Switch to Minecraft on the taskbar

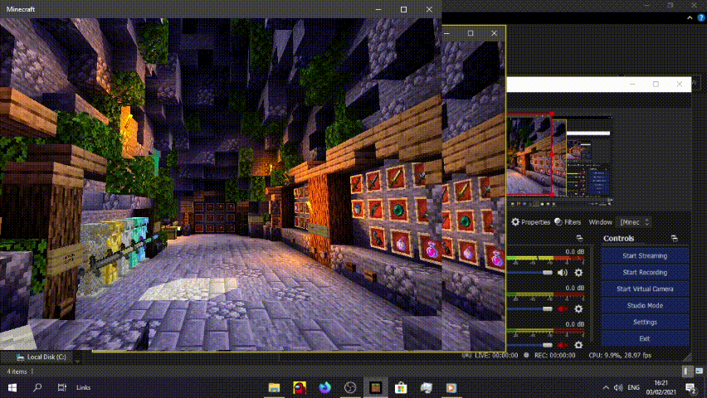[x=376, y=387]
